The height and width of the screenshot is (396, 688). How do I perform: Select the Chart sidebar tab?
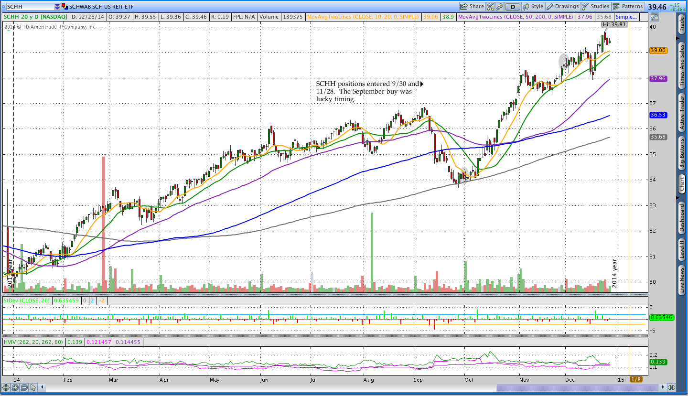682,184
